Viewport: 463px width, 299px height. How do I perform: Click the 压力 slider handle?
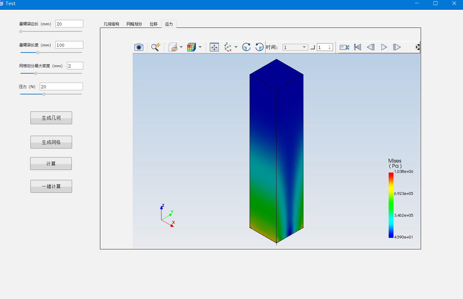click(x=44, y=94)
